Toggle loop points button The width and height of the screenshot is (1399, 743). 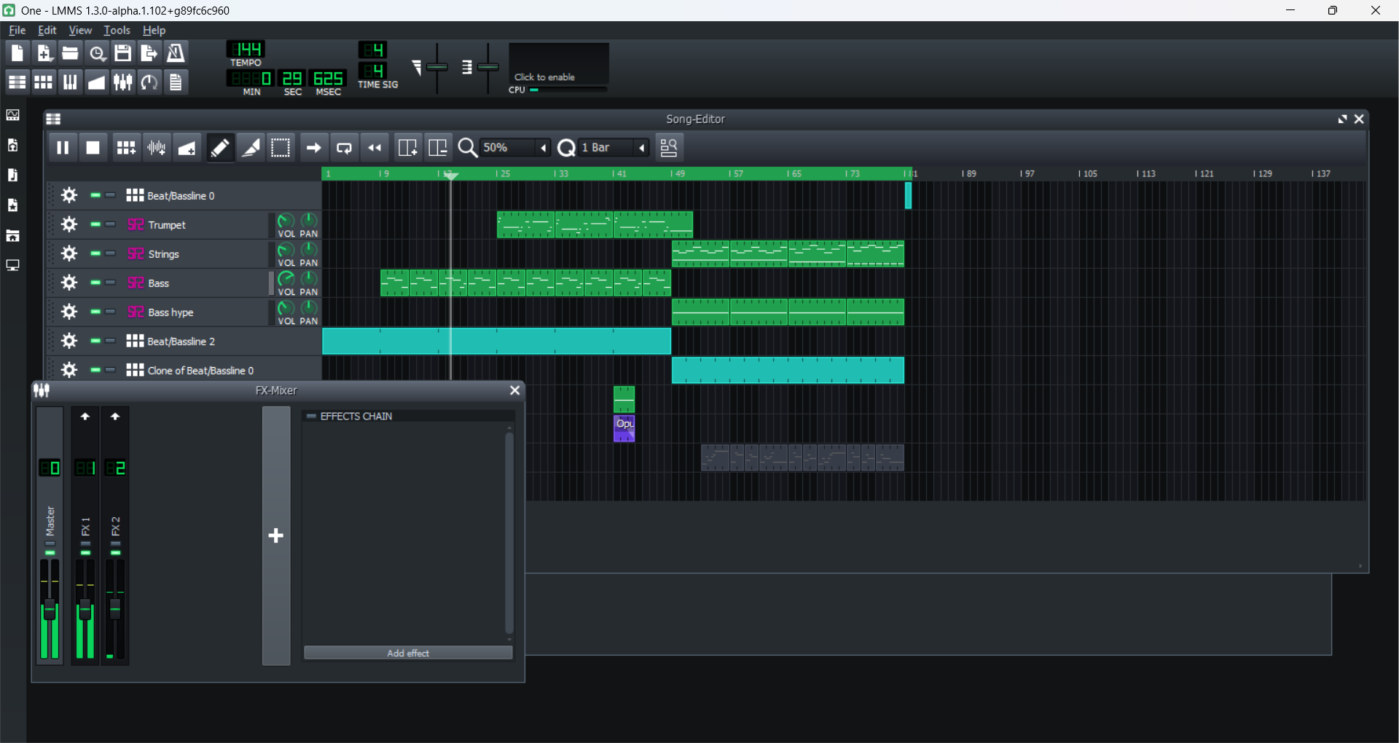pos(344,148)
